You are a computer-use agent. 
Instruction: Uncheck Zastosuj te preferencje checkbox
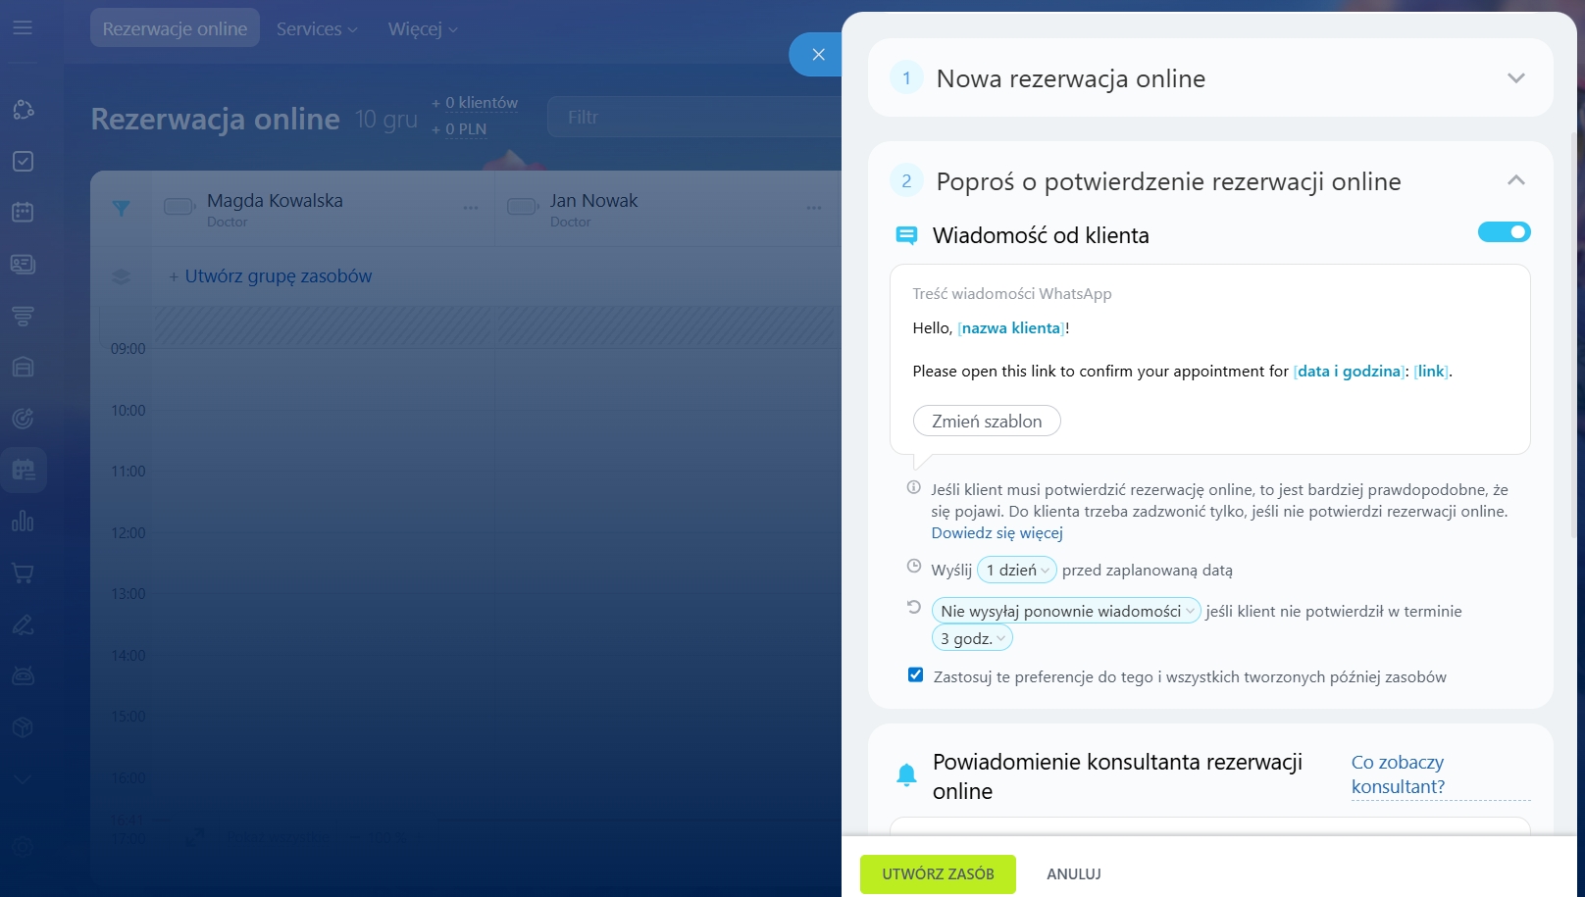point(916,674)
